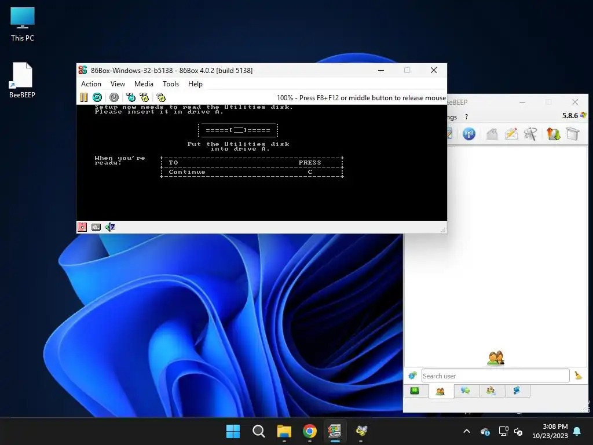Open the clock showing 3:08 PM
Screen dimensions: 593x445
point(550,431)
